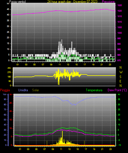Viewport: 128px width, 153px height.
Task: Click the 1005 value on pressure axis
Action: point(119,27)
